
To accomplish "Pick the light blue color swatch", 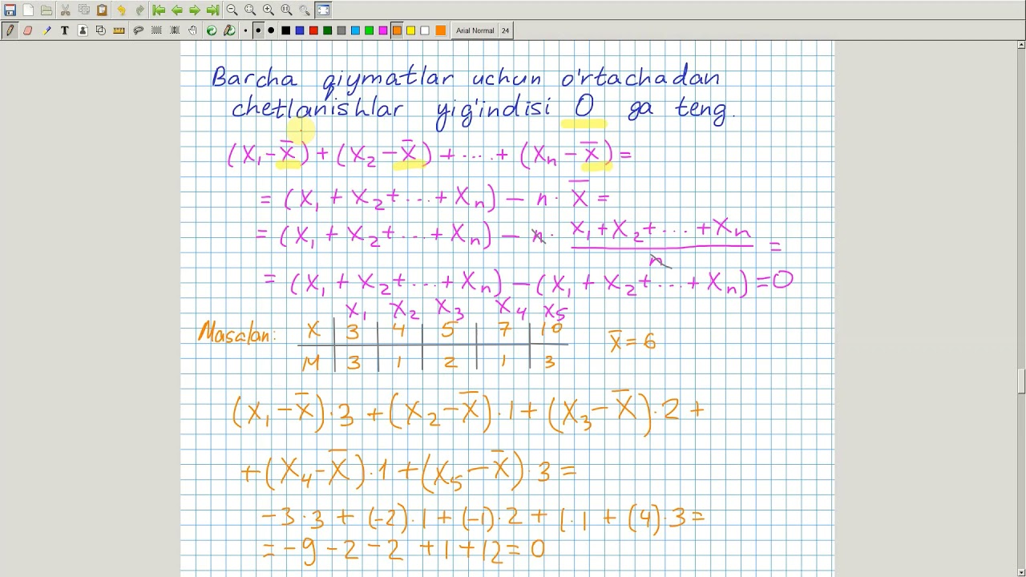I will [355, 30].
